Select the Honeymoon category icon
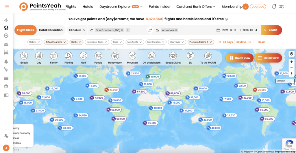 pos(115,56)
